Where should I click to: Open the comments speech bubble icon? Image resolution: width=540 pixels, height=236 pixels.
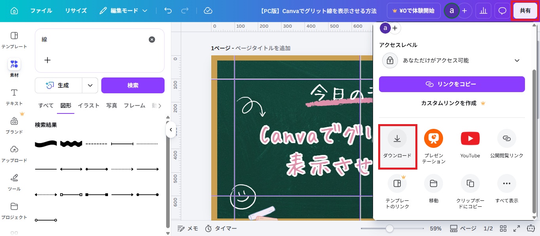pos(502,11)
